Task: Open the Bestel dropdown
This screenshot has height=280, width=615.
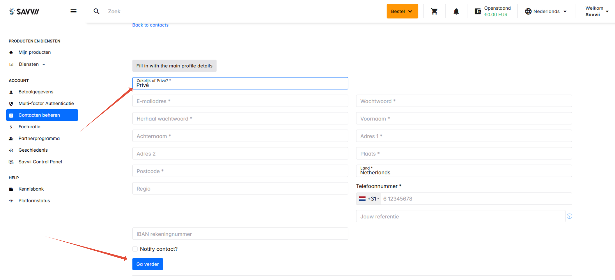Action: [x=402, y=11]
